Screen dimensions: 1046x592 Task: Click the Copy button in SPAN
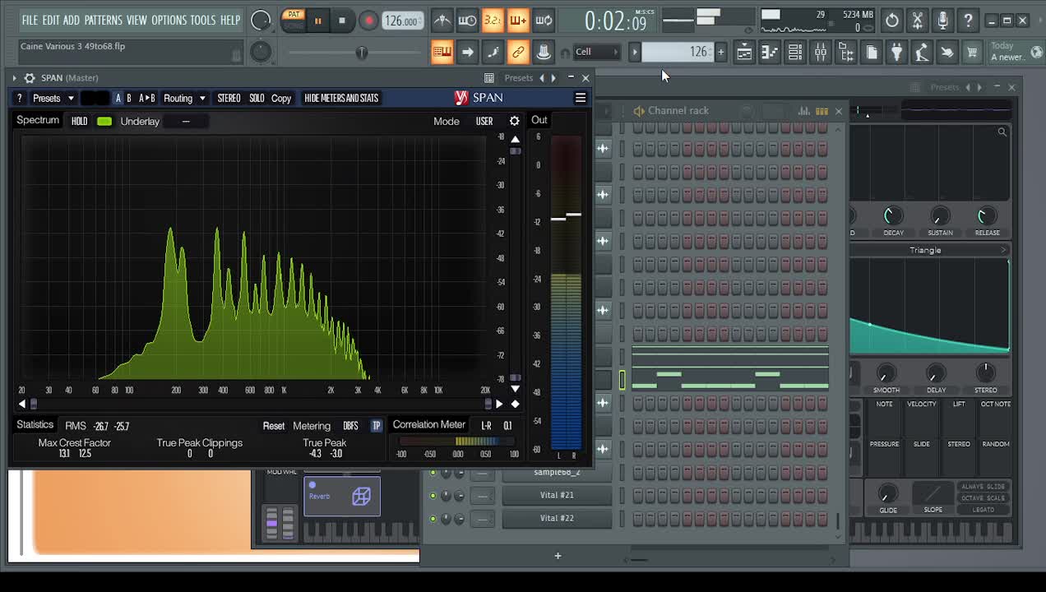(x=281, y=98)
